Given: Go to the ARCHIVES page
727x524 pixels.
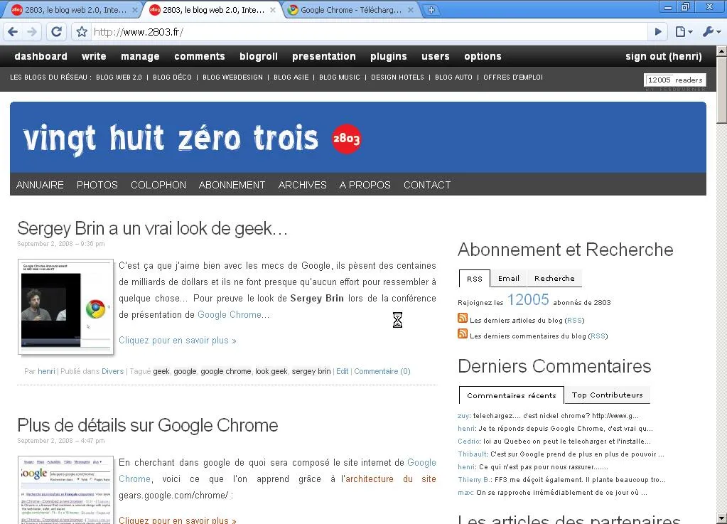Looking at the screenshot, I should tap(302, 185).
